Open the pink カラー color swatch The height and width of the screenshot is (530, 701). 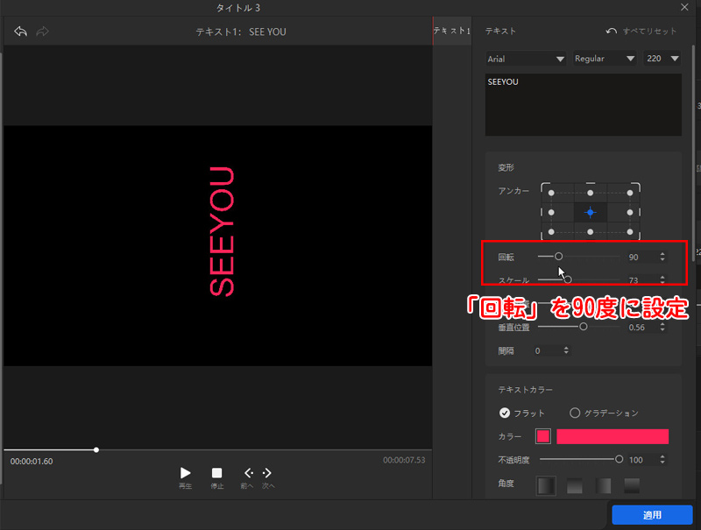(x=544, y=436)
